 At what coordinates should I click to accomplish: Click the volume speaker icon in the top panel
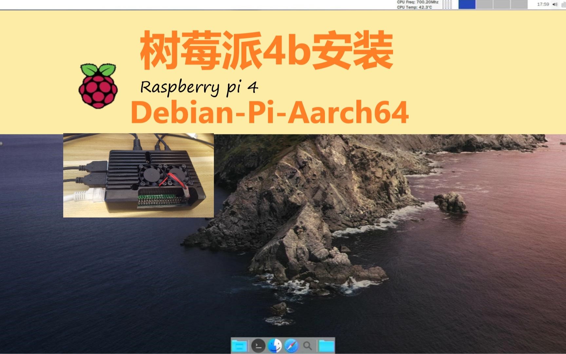[555, 4]
